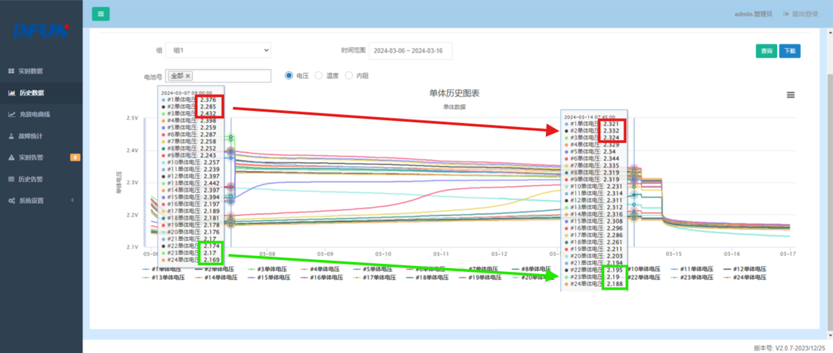Open the 时间范围 date range picker

(410, 50)
